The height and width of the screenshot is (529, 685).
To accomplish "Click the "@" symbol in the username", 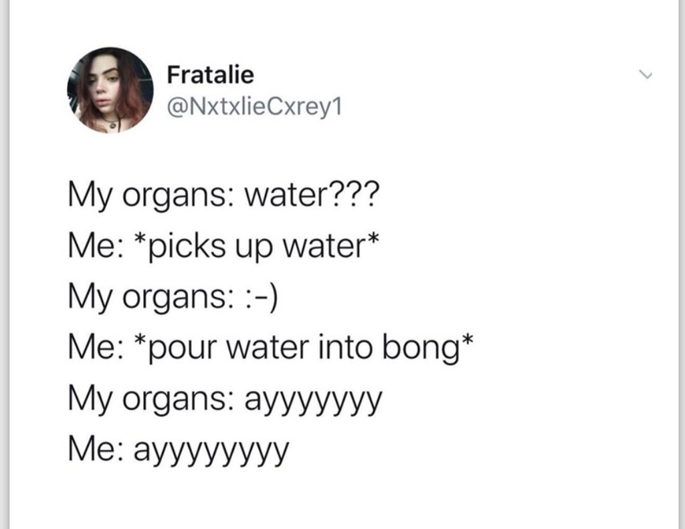I will click(177, 108).
